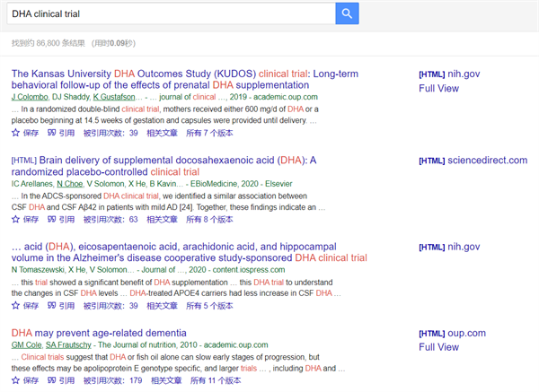Screen dimensions: 539x392
Task: Click cite icon for age-related dementia article
Action: [52, 380]
